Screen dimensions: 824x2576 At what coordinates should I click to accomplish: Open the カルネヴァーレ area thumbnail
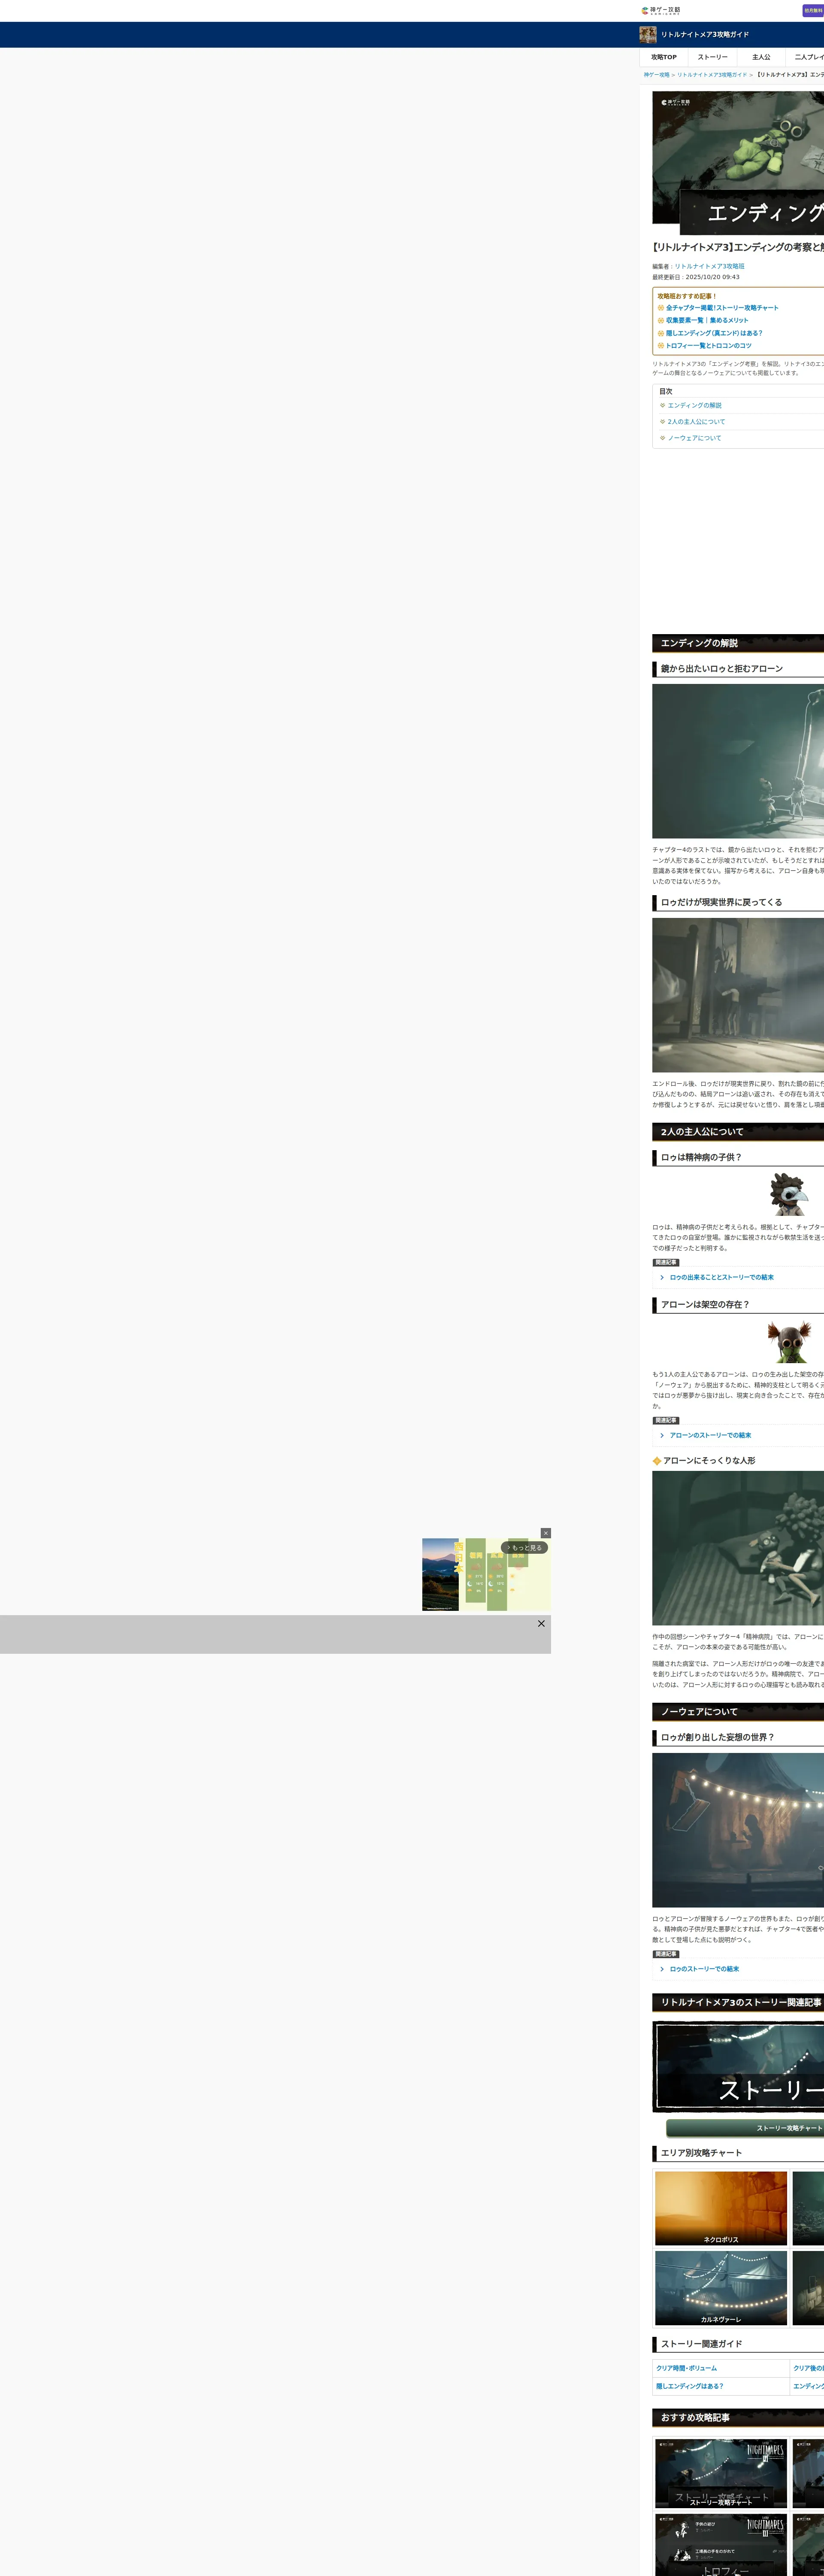point(721,2287)
